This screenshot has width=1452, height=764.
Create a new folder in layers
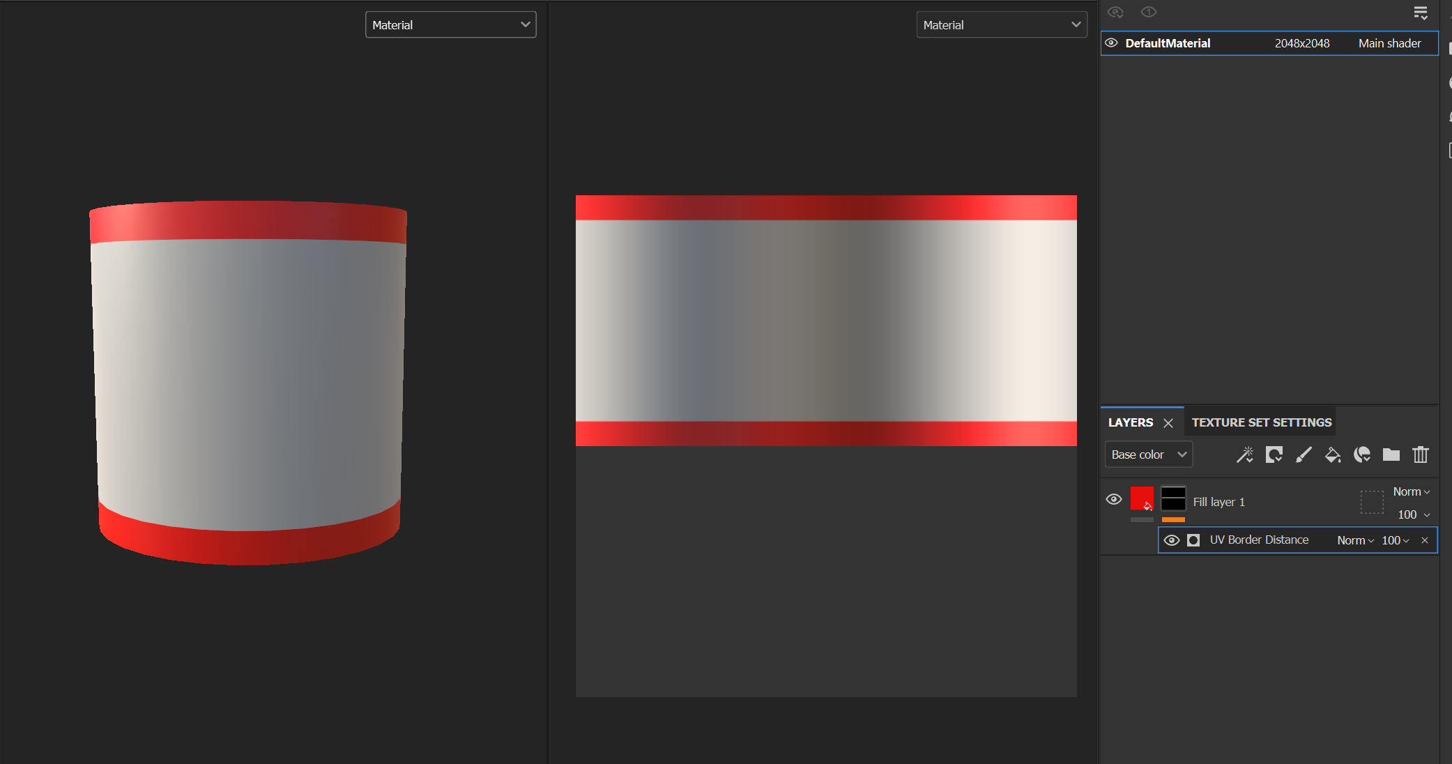coord(1391,455)
